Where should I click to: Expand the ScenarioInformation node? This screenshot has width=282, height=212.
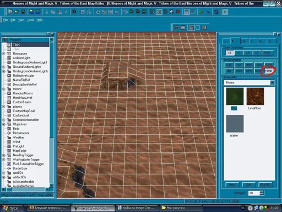click(4, 120)
